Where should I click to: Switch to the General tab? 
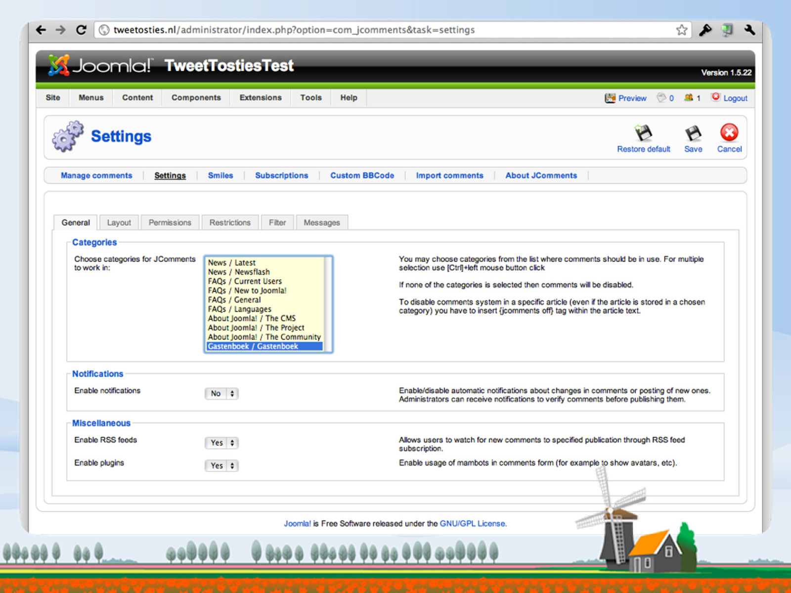pos(76,222)
